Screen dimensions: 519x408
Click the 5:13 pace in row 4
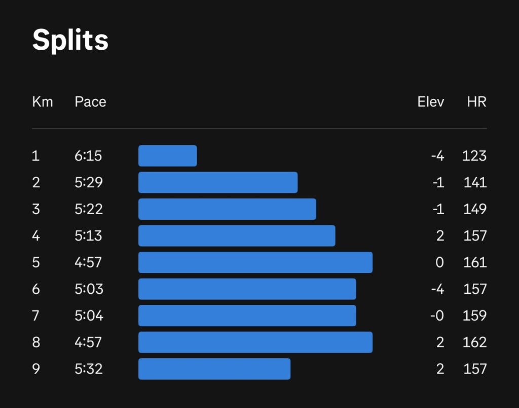[x=88, y=235]
